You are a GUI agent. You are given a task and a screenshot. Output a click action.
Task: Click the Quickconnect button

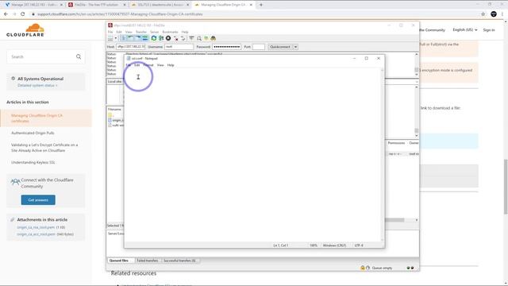280,47
